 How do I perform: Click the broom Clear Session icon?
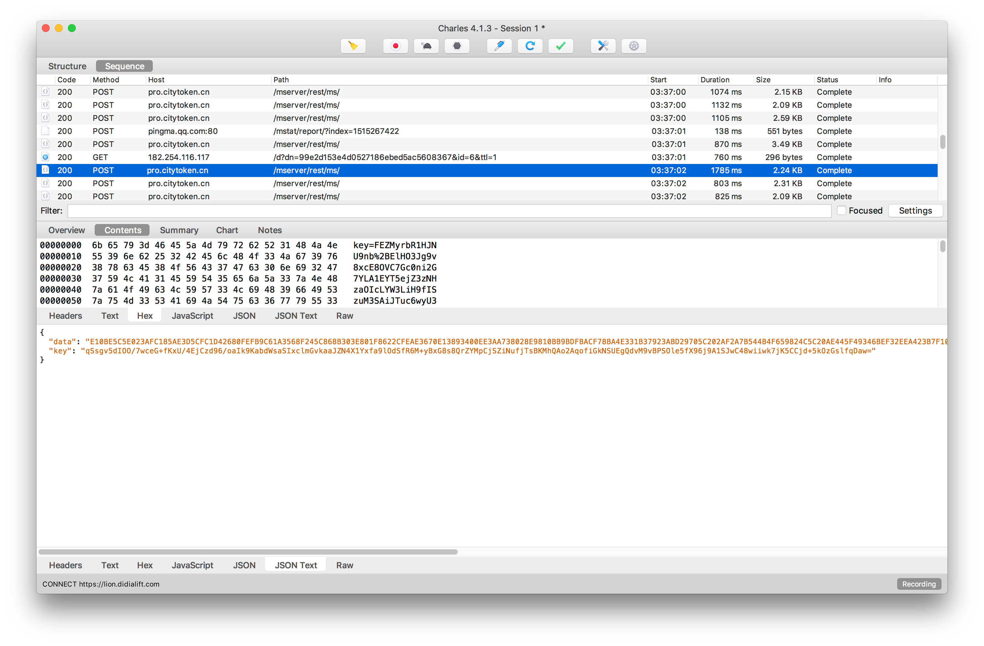(353, 46)
